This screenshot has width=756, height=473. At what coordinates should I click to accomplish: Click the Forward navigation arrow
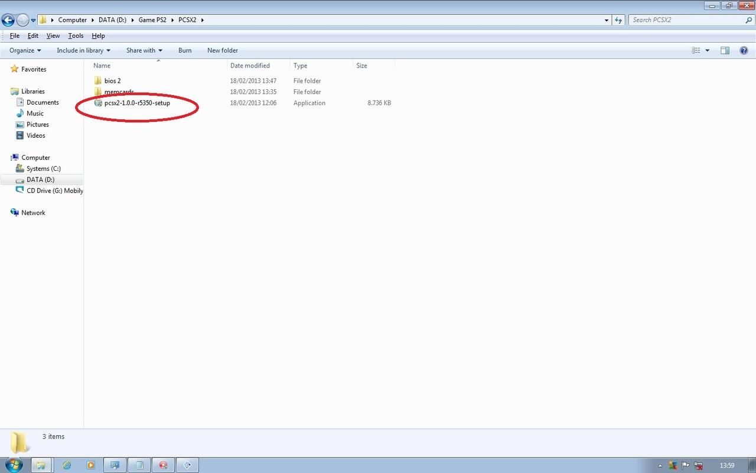click(22, 20)
